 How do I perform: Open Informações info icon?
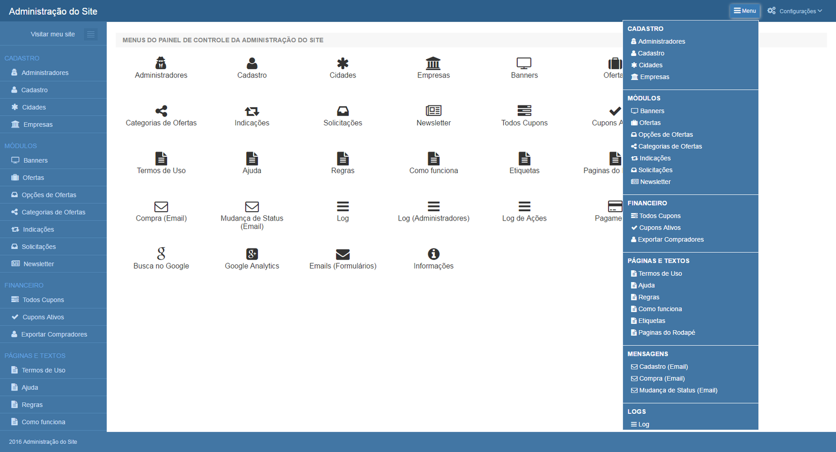pos(433,254)
